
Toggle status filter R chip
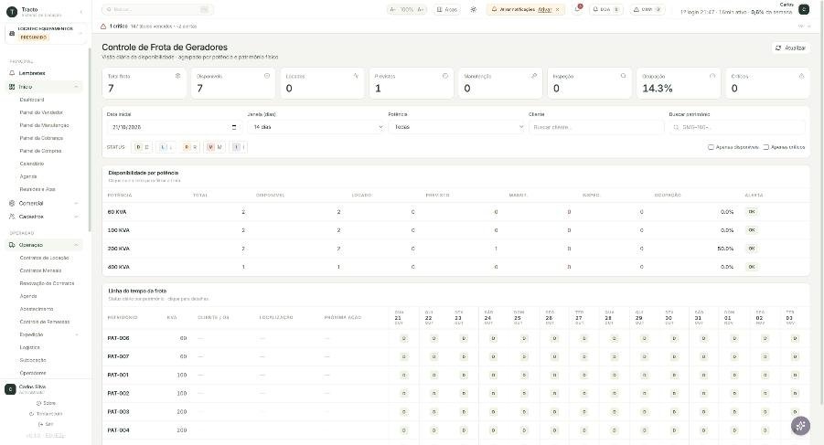pos(189,147)
